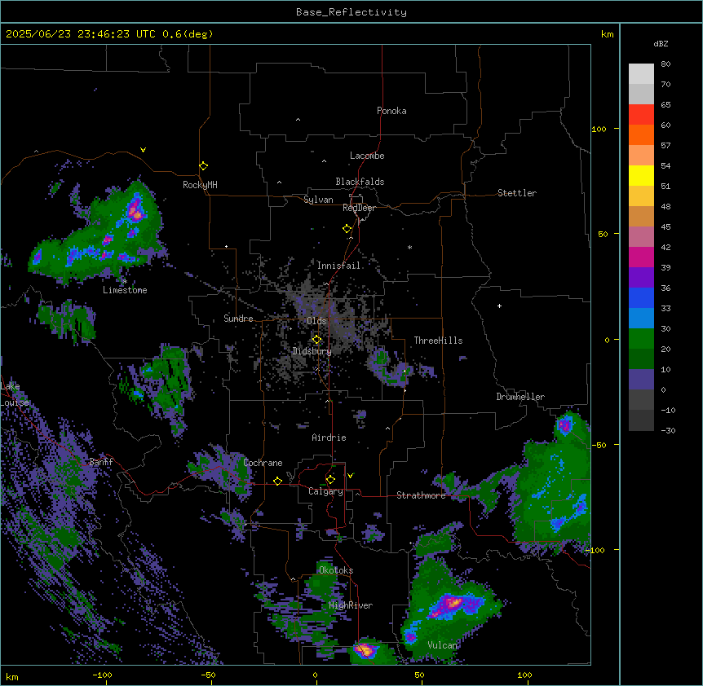The width and height of the screenshot is (703, 686).
Task: Select the Didsbury city label
Action: pyautogui.click(x=312, y=351)
